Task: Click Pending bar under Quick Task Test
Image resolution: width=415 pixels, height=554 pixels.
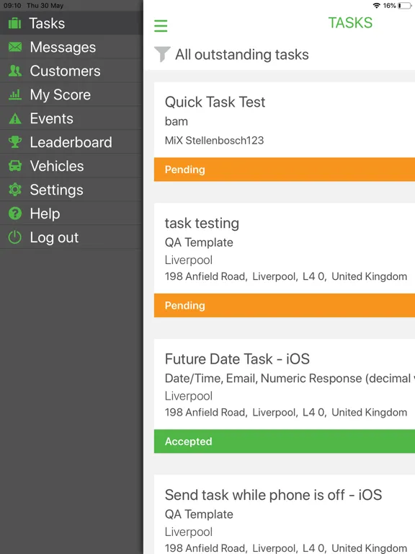Action: click(285, 170)
